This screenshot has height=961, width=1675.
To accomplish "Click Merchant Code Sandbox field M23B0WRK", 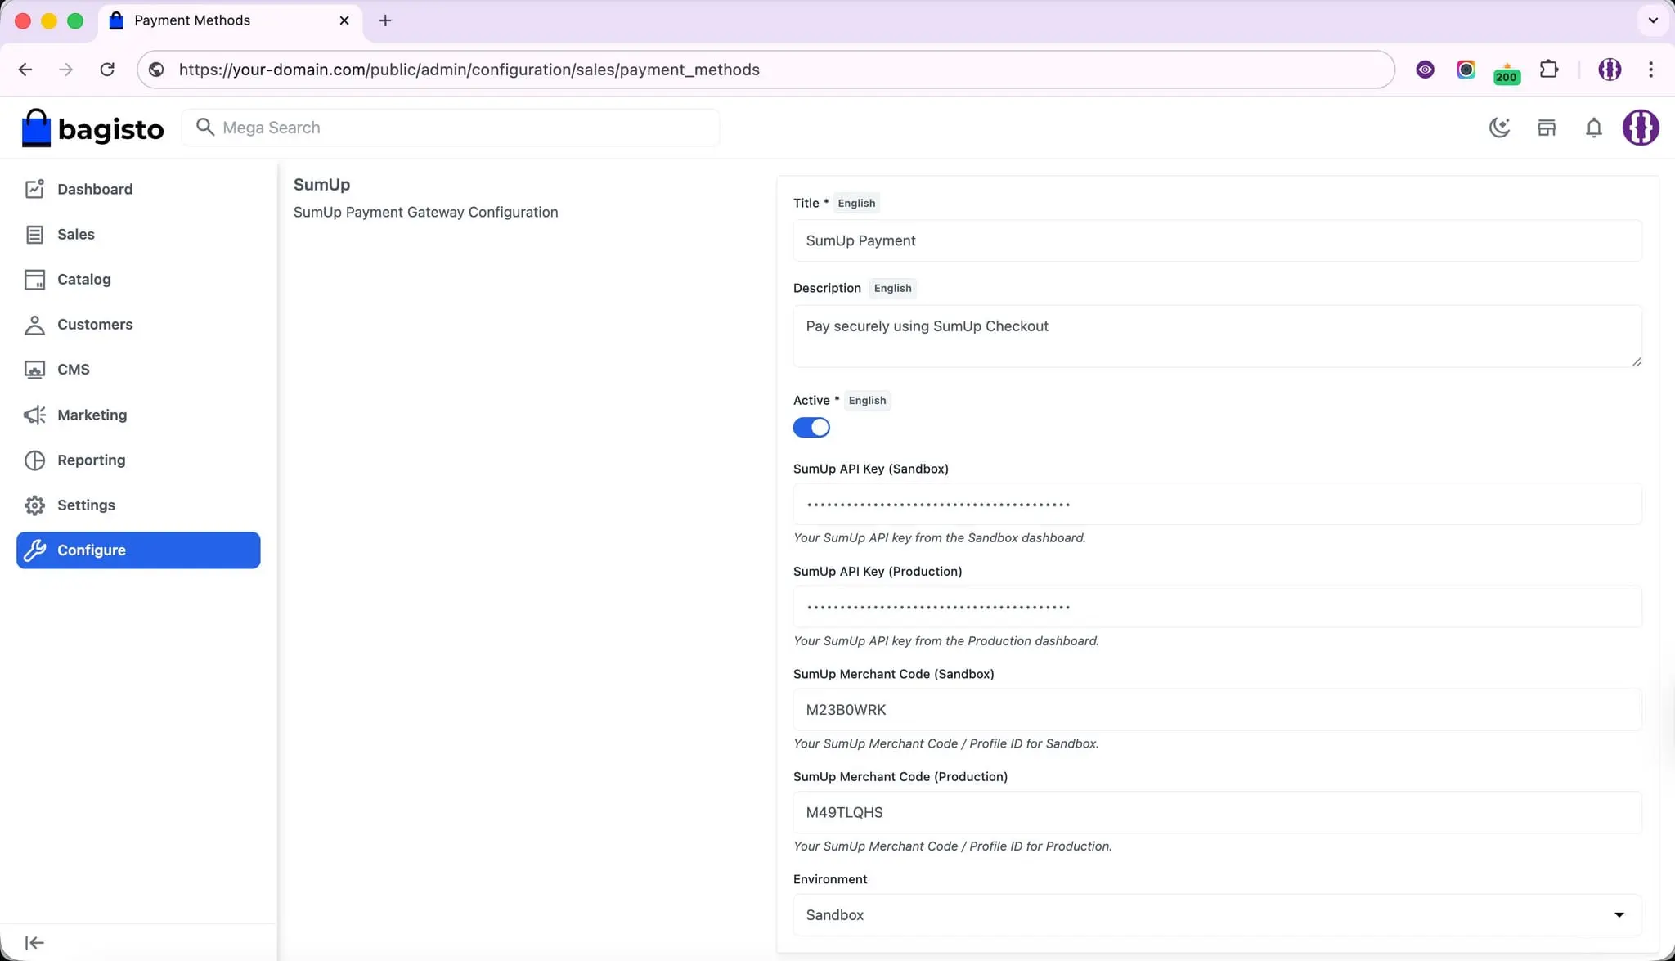I will pyautogui.click(x=1217, y=710).
